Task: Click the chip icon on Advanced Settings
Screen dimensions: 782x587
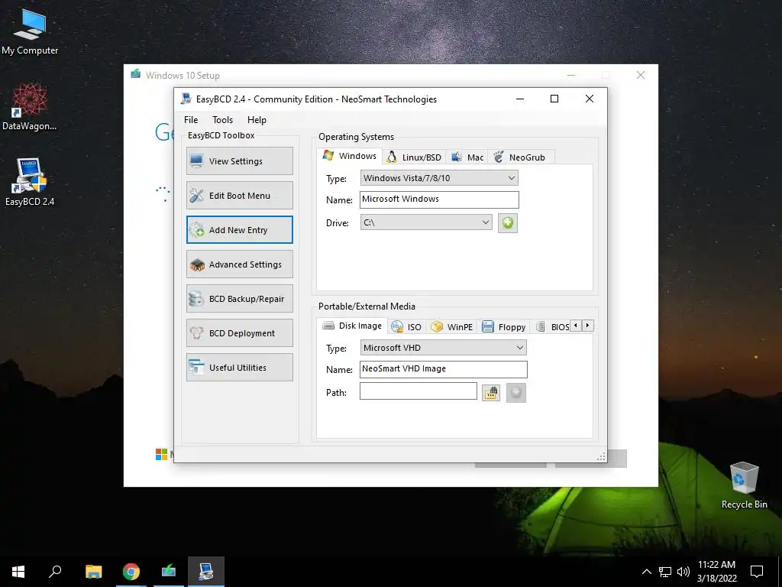Action: tap(197, 265)
